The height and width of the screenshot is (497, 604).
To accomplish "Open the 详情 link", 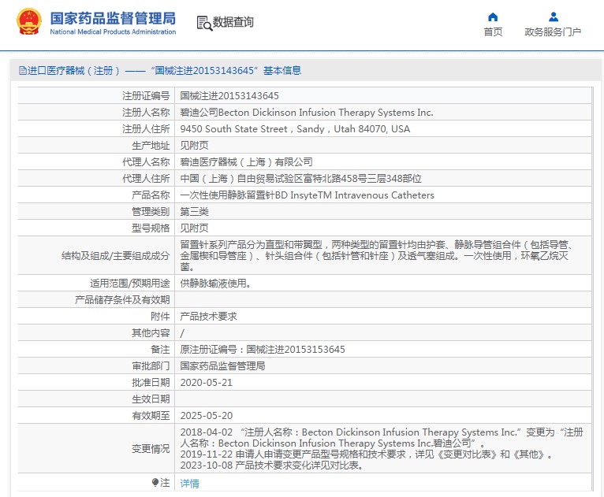I will pyautogui.click(x=189, y=483).
